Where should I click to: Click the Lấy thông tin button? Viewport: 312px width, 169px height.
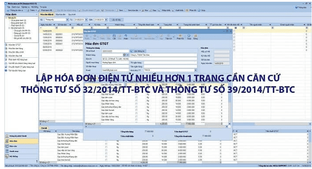[x=138, y=51]
